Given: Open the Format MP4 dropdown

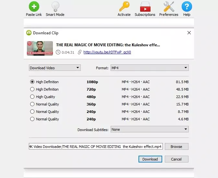Looking at the screenshot, I should click(150, 68).
